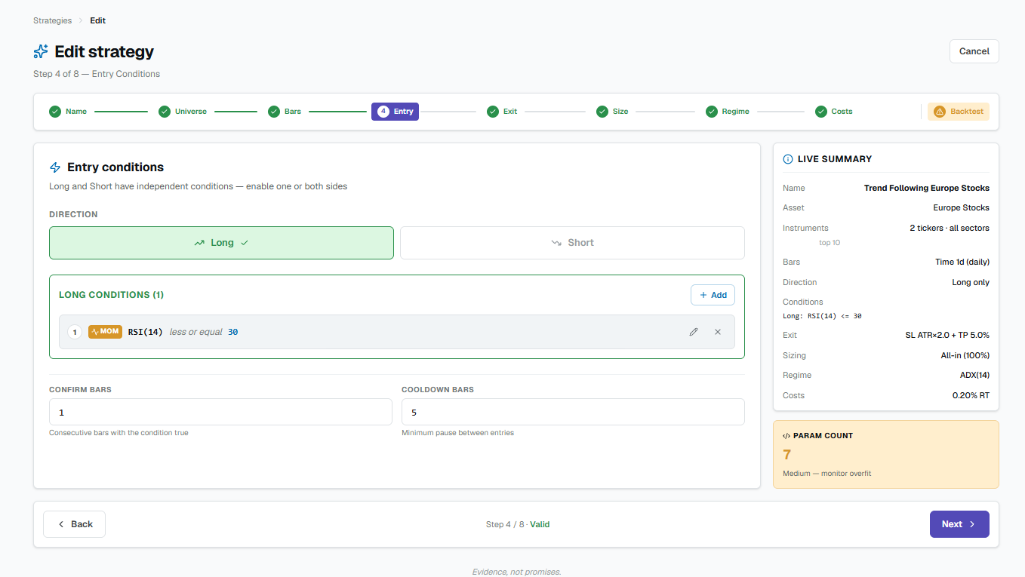
Task: Click the Next button
Action: point(959,524)
